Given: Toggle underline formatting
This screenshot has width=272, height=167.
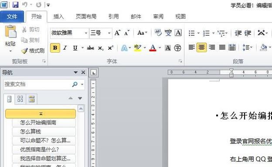Looking at the screenshot, I should click(75, 48).
